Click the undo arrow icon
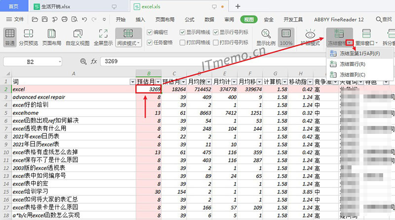Screen dimensions: 395x220 [84, 19]
